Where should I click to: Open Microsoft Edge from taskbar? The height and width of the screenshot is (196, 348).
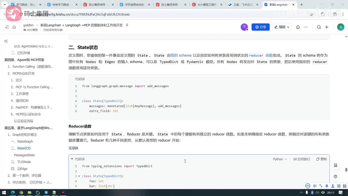click(13, 193)
